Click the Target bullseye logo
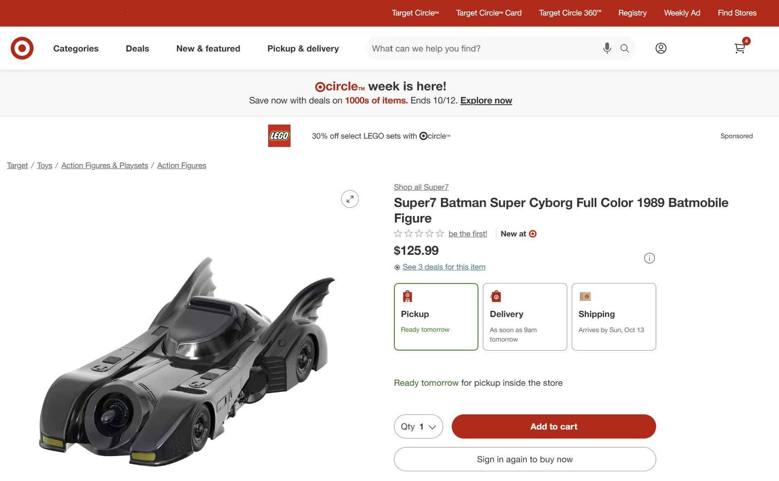779x481 pixels. (x=22, y=48)
